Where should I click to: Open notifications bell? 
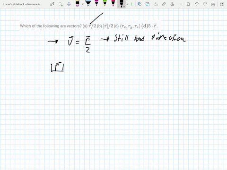point(188,4)
